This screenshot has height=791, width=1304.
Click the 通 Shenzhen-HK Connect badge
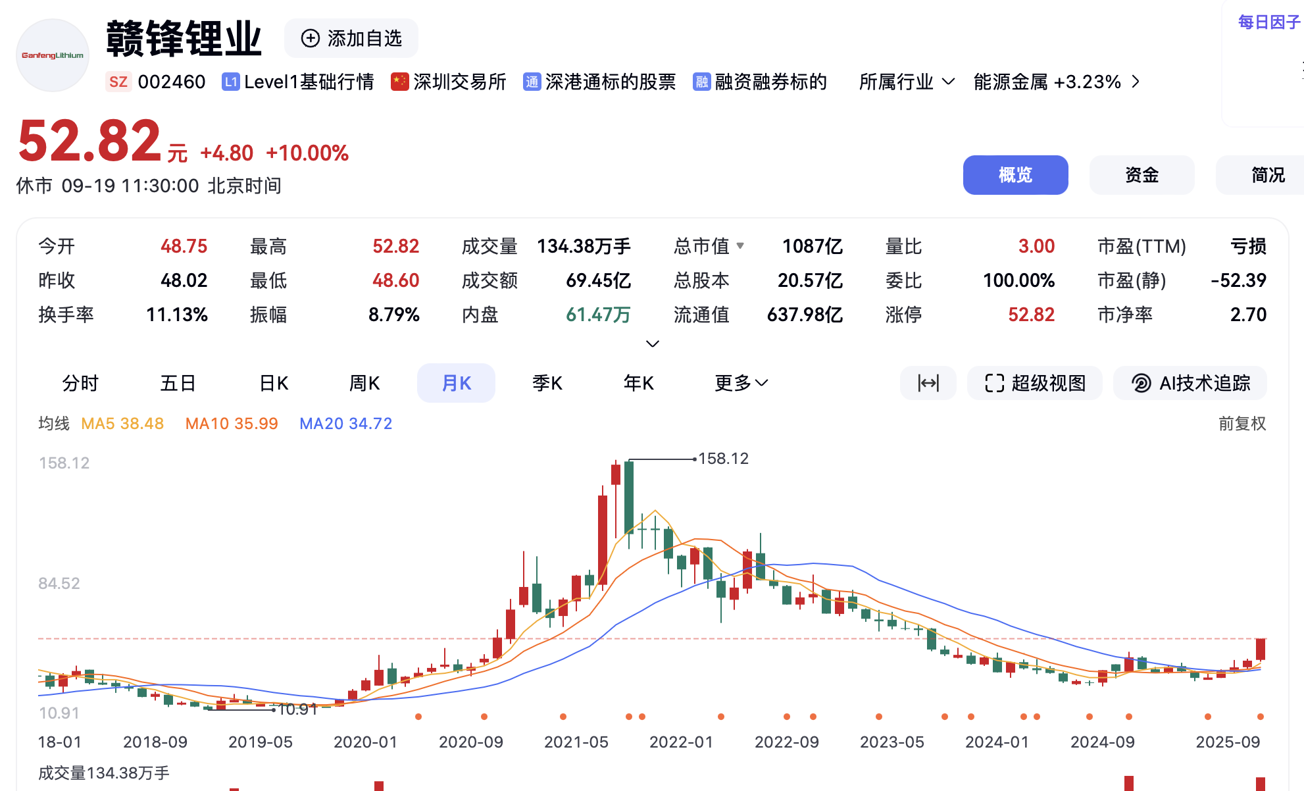[x=532, y=82]
